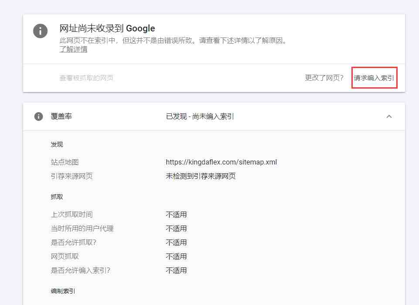Screen dimensions: 419x305
Task: Open the 了解详情 link
Action: click(x=73, y=49)
